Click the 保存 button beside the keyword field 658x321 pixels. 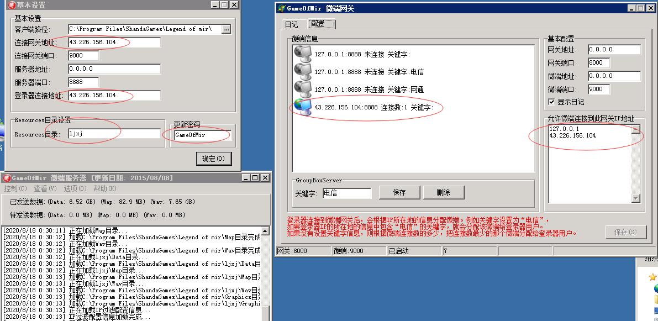click(399, 193)
